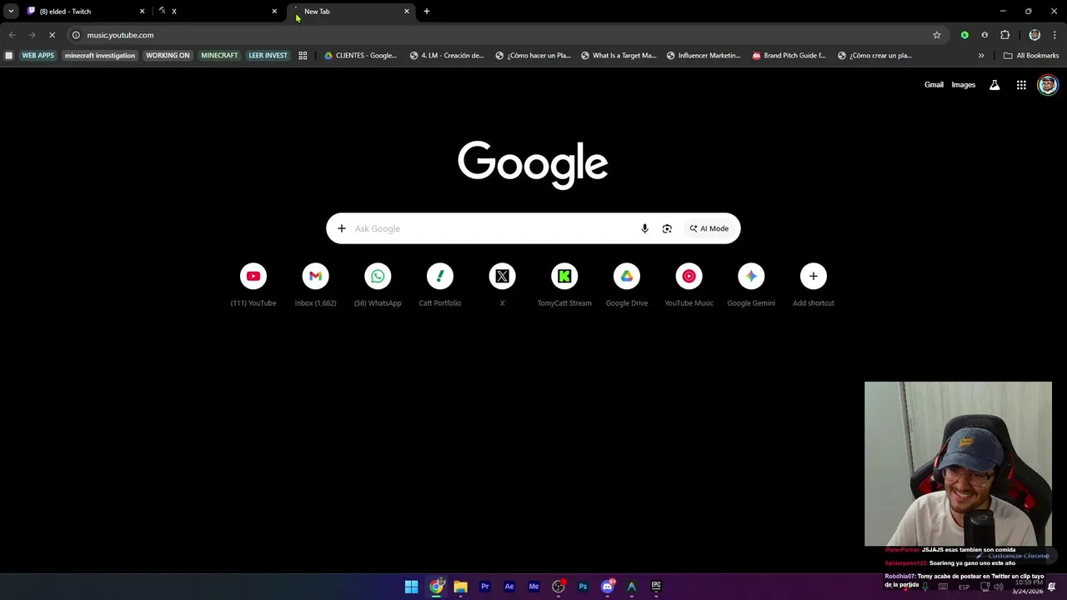Screen dimensions: 1067x600
Task: Open the All Bookmarks folder
Action: (1031, 56)
